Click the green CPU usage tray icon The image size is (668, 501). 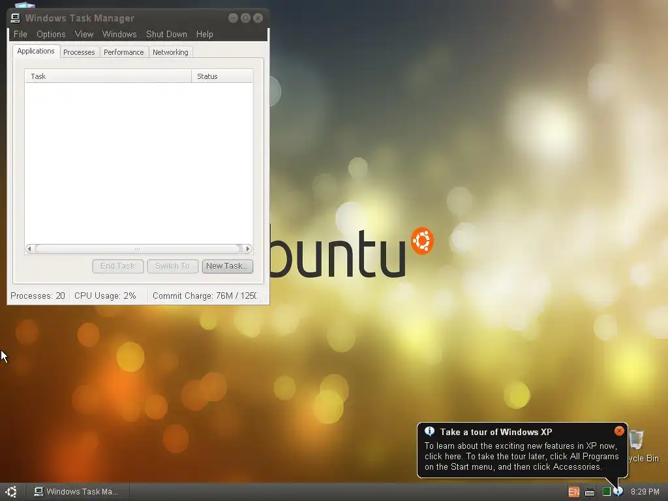click(606, 492)
